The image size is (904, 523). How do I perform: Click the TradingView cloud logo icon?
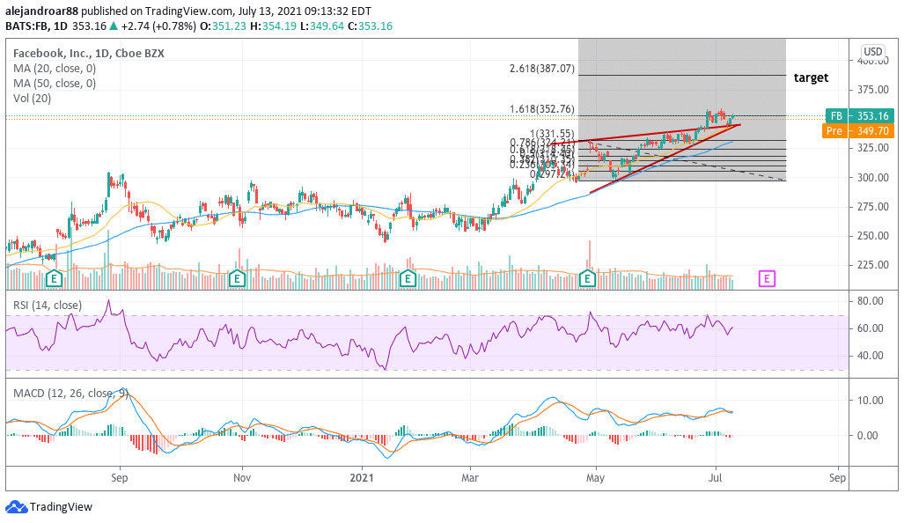pos(16,507)
